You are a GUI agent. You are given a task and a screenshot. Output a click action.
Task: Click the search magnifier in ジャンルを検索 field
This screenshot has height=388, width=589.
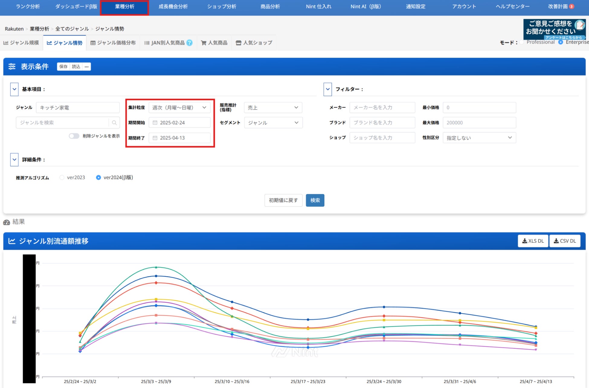pos(114,123)
